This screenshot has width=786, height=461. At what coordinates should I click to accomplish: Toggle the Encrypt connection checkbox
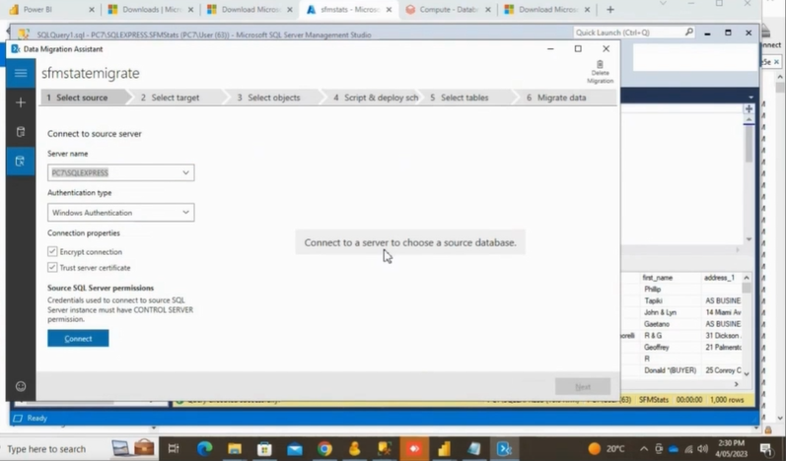[x=52, y=251]
